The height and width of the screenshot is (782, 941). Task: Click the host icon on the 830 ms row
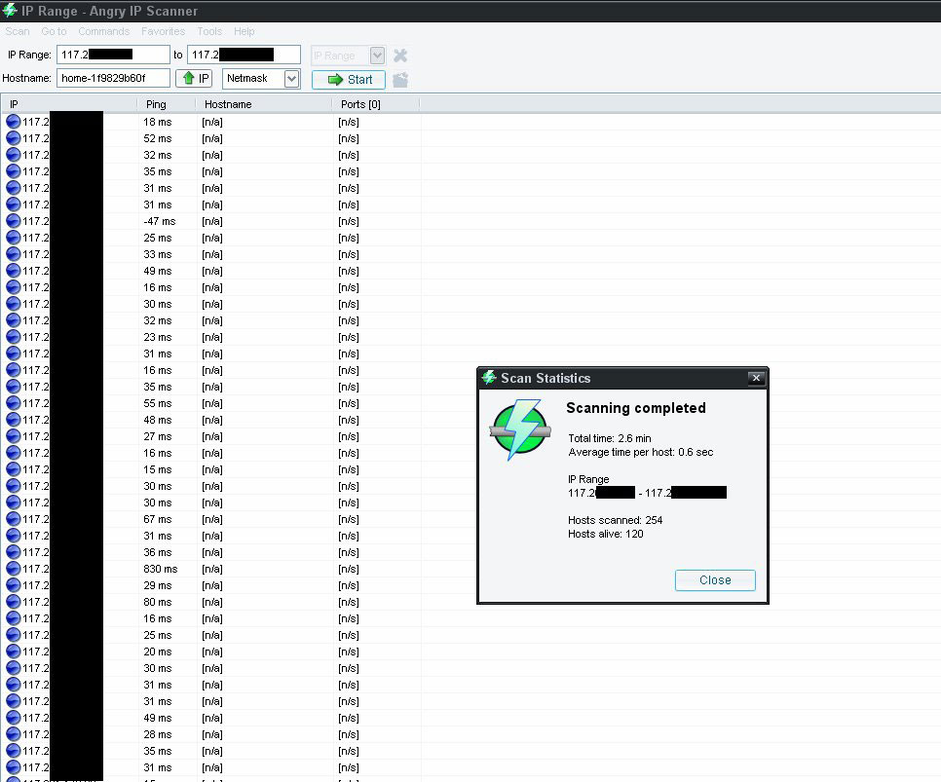[x=13, y=569]
